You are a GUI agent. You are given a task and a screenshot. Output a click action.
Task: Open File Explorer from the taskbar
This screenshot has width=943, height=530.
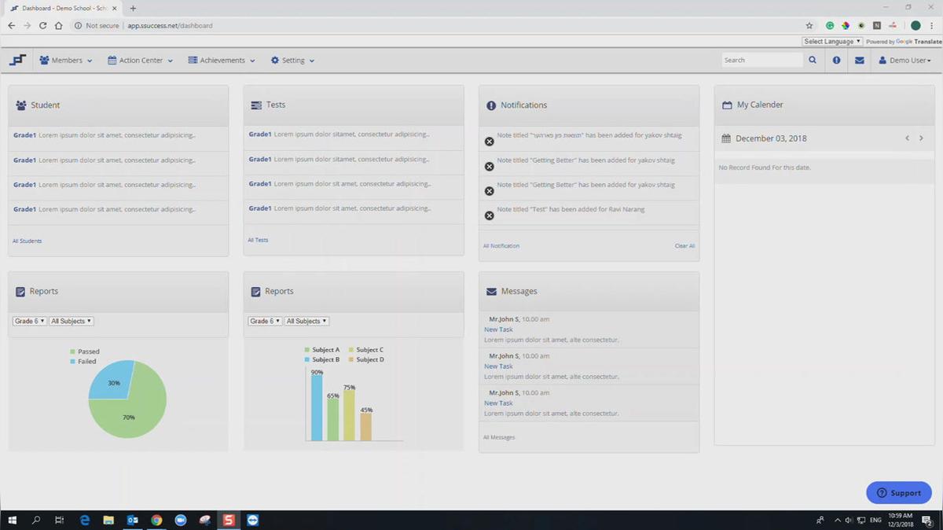108,520
